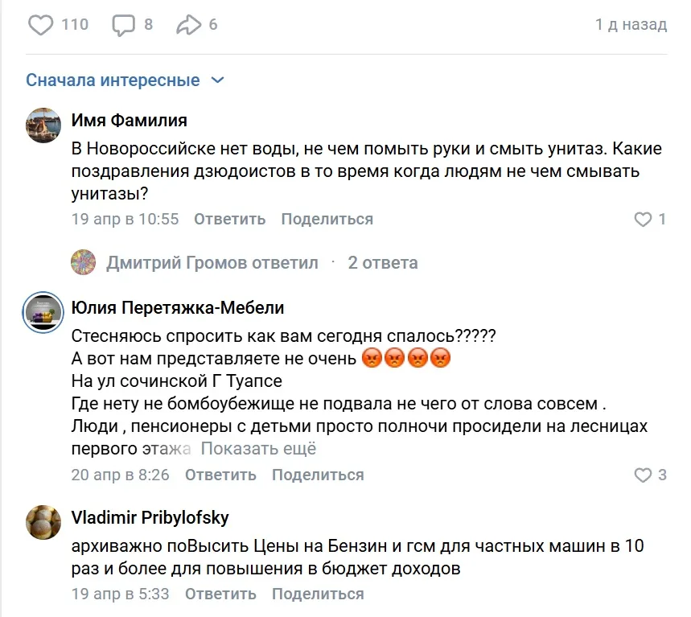Share the comment posted 19 апр 10:55

coord(327,219)
